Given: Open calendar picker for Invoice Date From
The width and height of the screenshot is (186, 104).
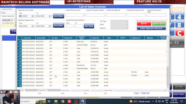Looking at the screenshot, I should pos(33,16).
